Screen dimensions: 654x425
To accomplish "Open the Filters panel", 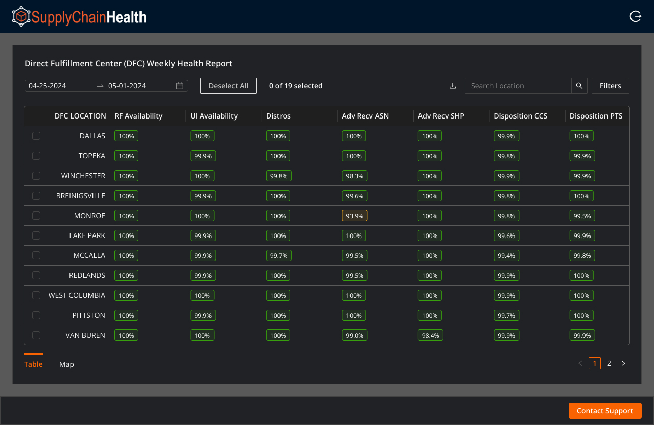I will tap(610, 86).
